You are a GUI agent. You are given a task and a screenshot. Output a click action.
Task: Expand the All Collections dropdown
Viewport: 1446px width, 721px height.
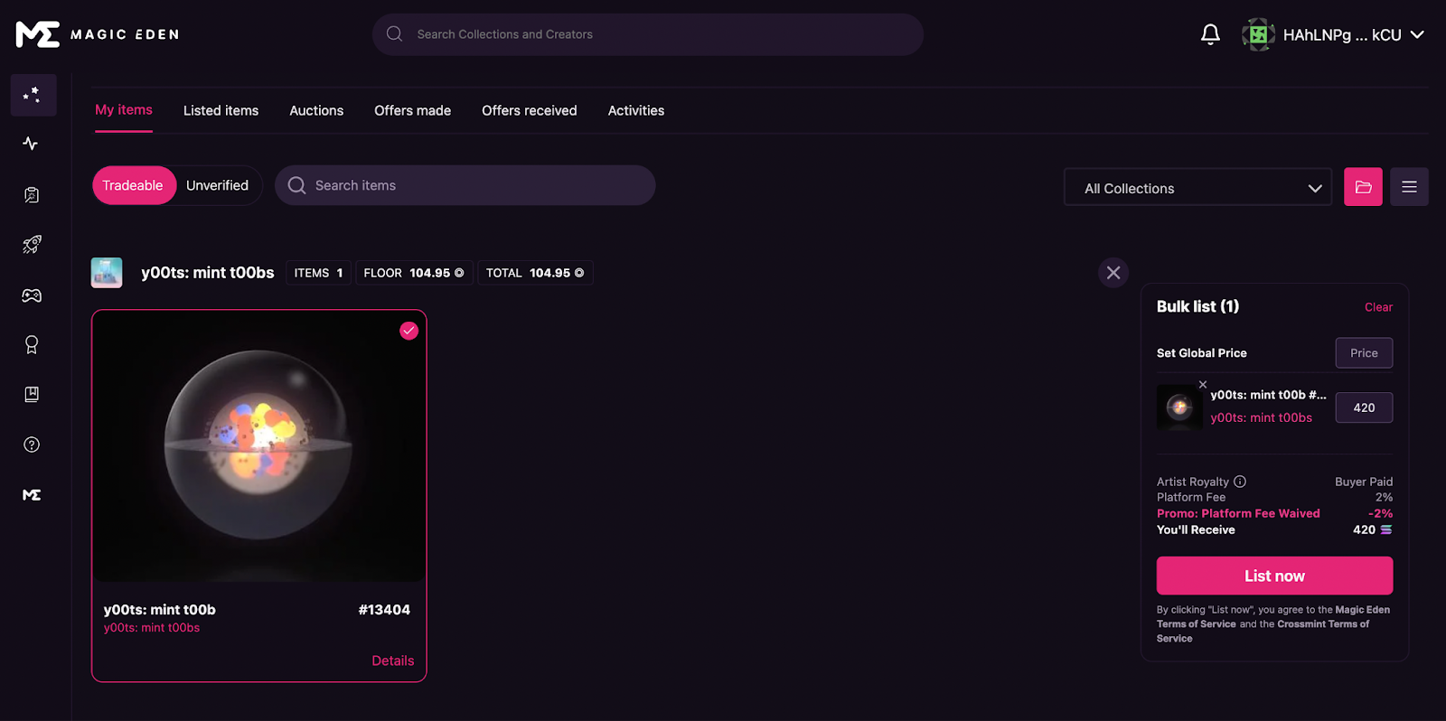pos(1197,188)
